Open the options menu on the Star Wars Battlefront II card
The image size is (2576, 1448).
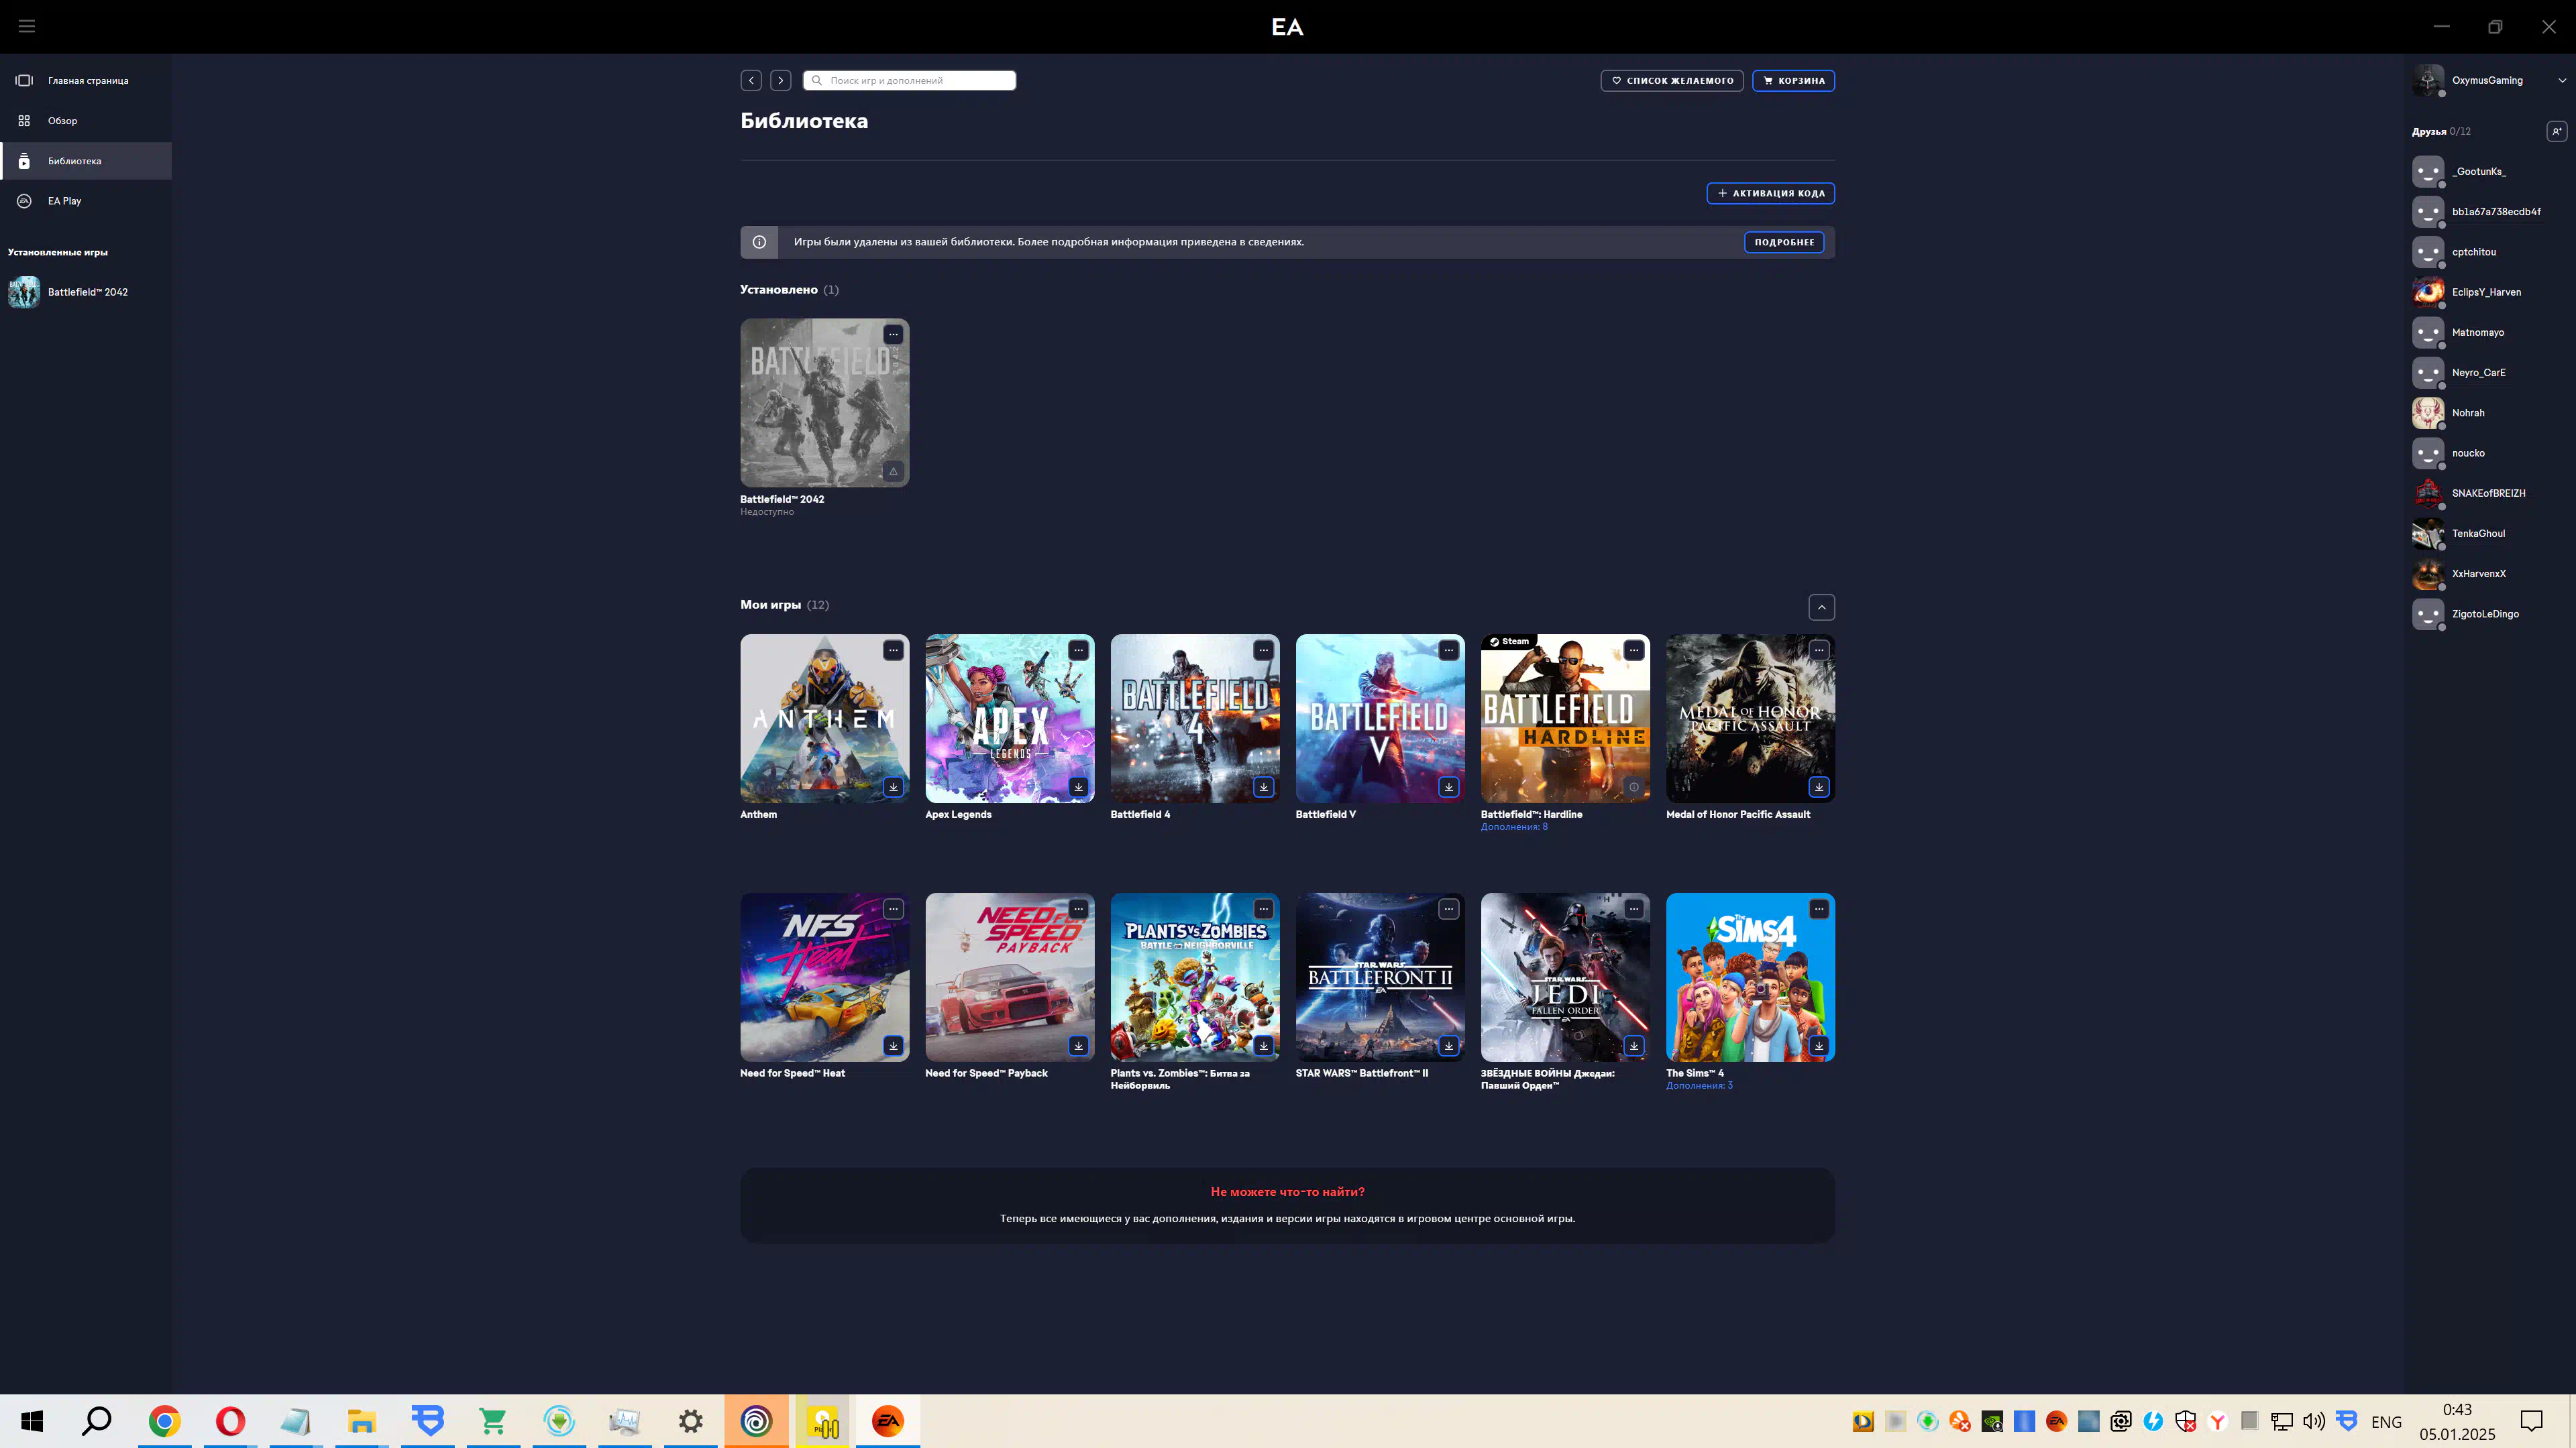click(x=1449, y=910)
